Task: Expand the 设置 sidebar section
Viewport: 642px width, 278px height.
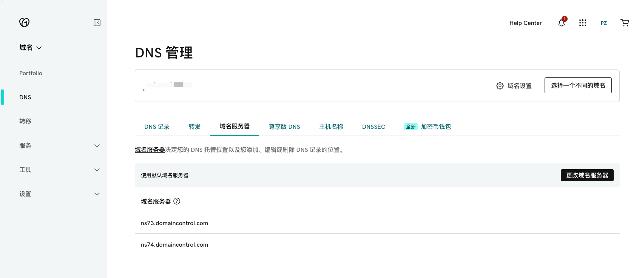Action: point(97,194)
